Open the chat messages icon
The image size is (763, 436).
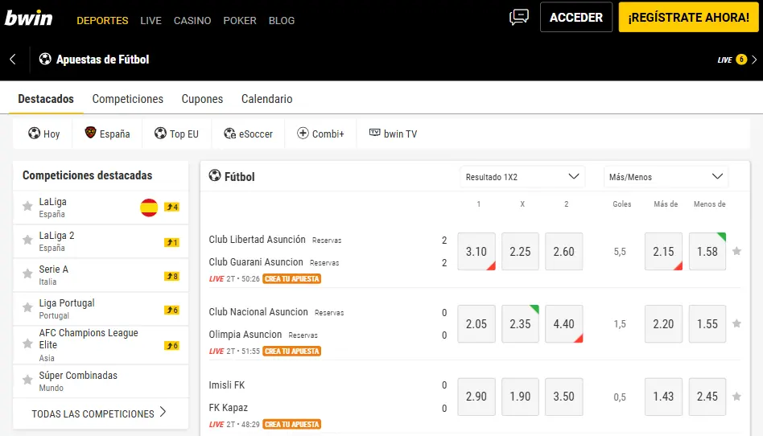pos(518,17)
